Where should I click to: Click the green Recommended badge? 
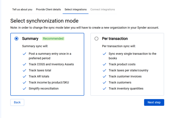tap(53, 39)
